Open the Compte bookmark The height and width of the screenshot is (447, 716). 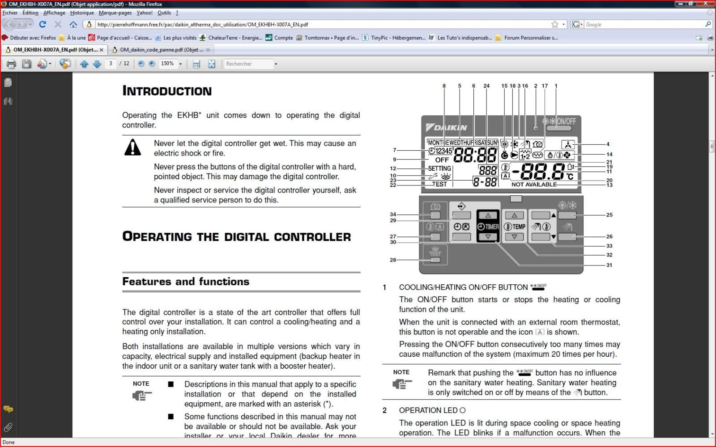pyautogui.click(x=279, y=38)
